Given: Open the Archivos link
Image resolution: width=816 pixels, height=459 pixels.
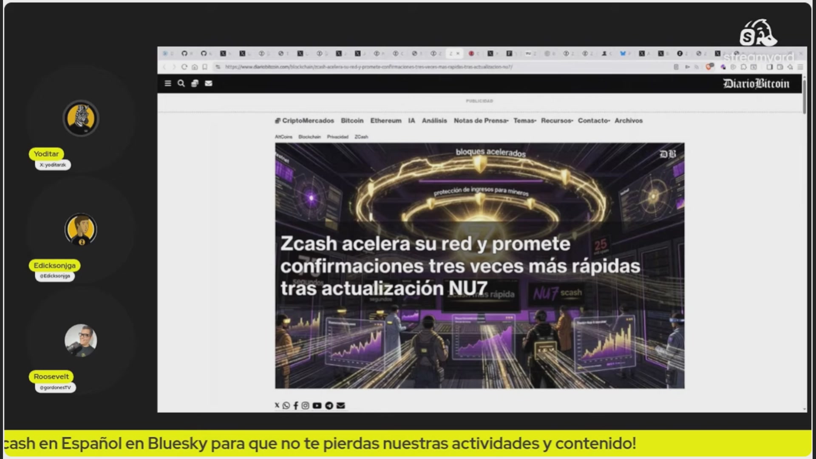Looking at the screenshot, I should (629, 121).
